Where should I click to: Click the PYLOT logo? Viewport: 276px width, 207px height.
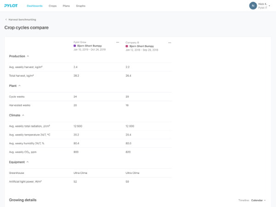pos(11,6)
